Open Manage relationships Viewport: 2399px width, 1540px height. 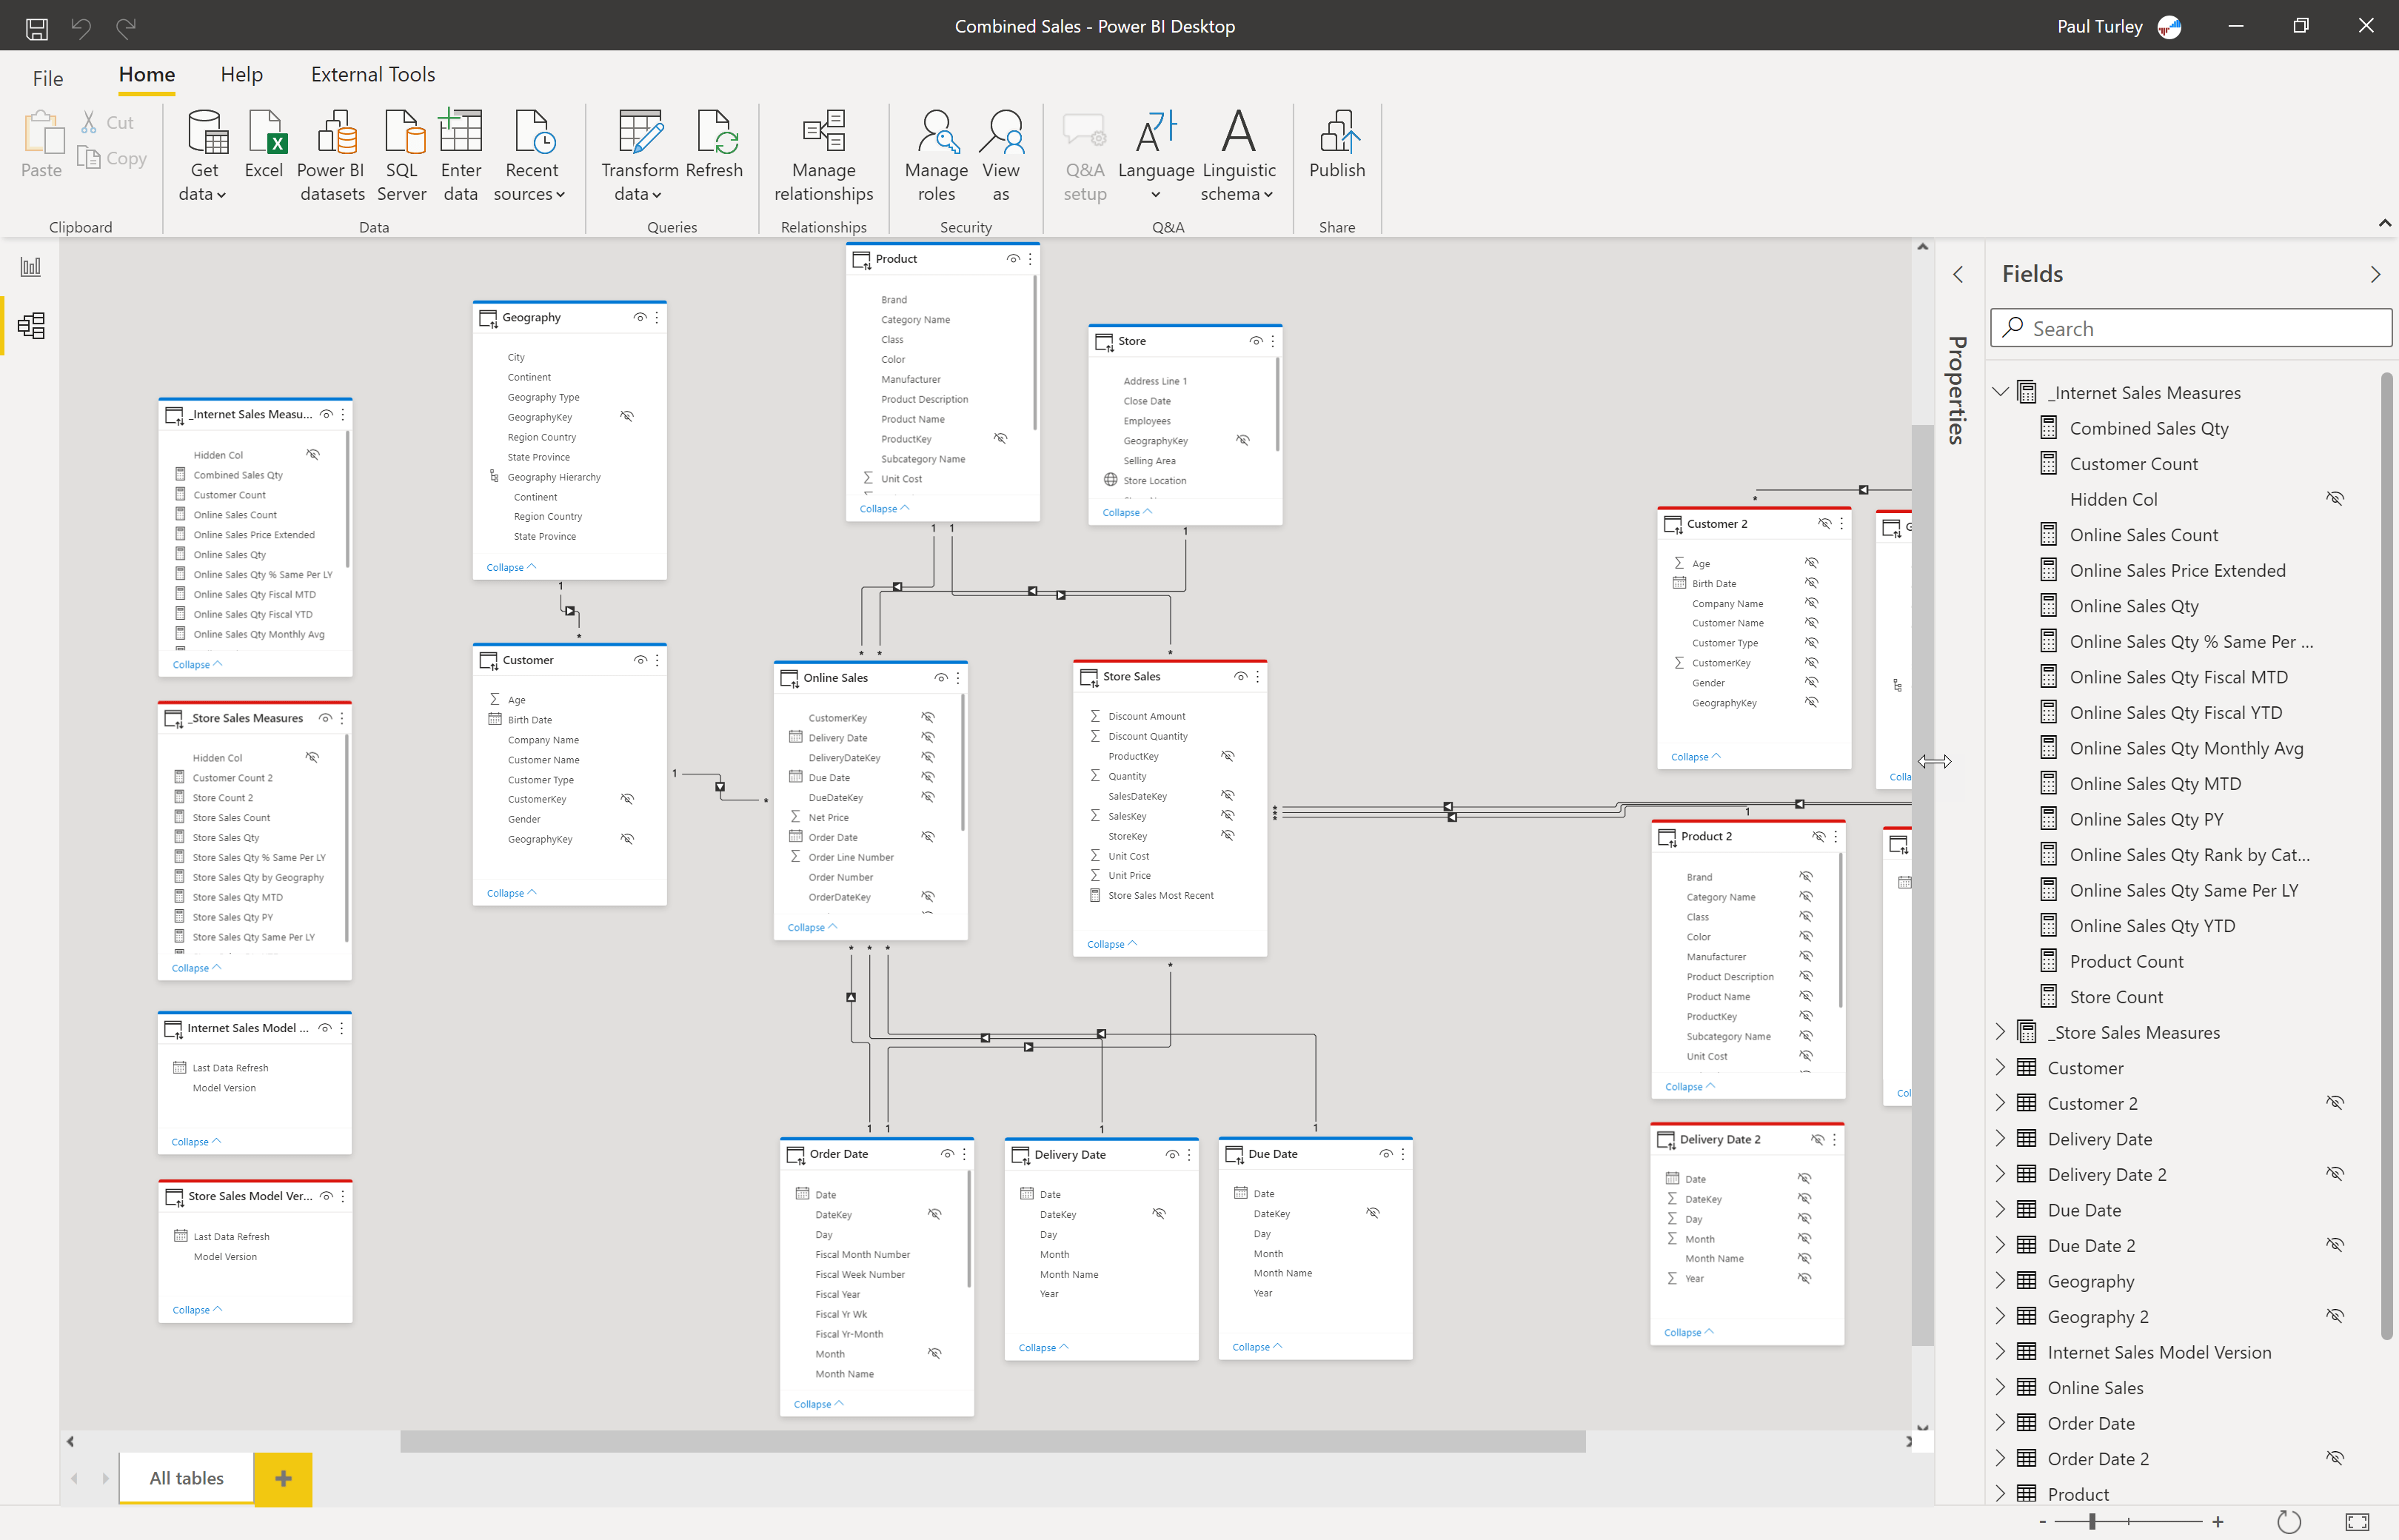tap(822, 155)
